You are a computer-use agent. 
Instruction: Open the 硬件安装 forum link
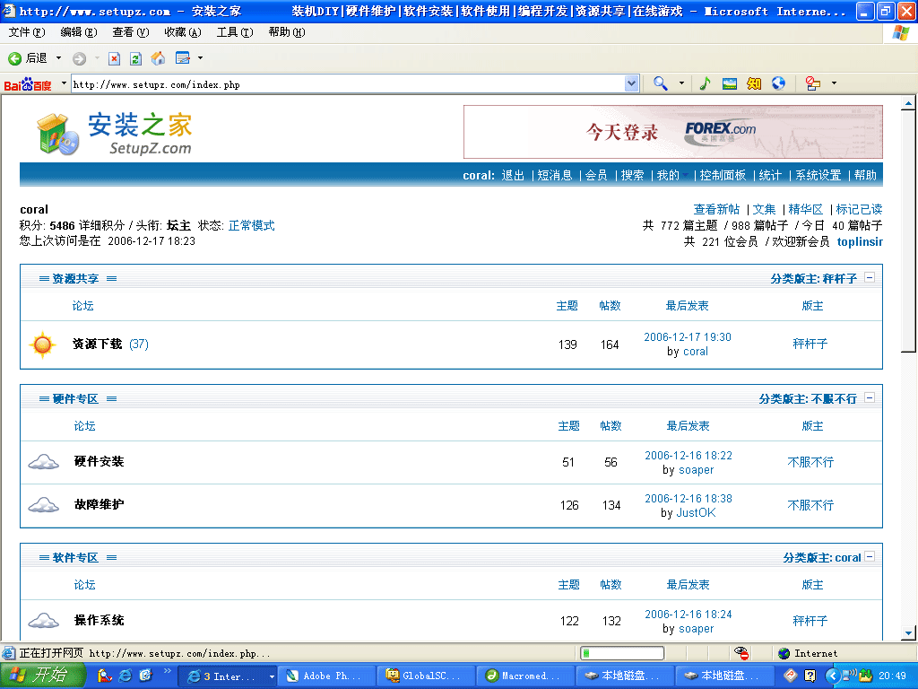pyautogui.click(x=99, y=461)
